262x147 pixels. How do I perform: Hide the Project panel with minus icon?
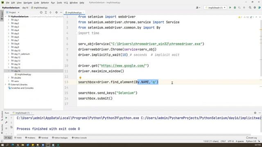61,12
